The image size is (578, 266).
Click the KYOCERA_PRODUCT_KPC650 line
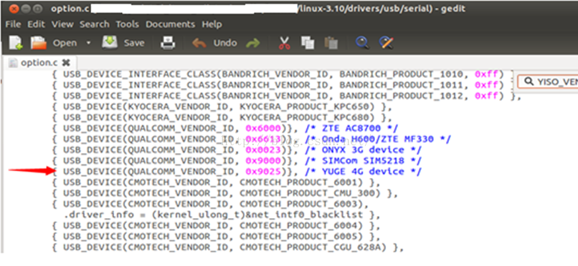222,107
